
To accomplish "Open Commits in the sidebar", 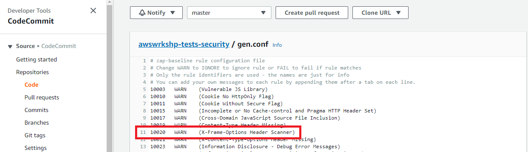I will click(36, 110).
